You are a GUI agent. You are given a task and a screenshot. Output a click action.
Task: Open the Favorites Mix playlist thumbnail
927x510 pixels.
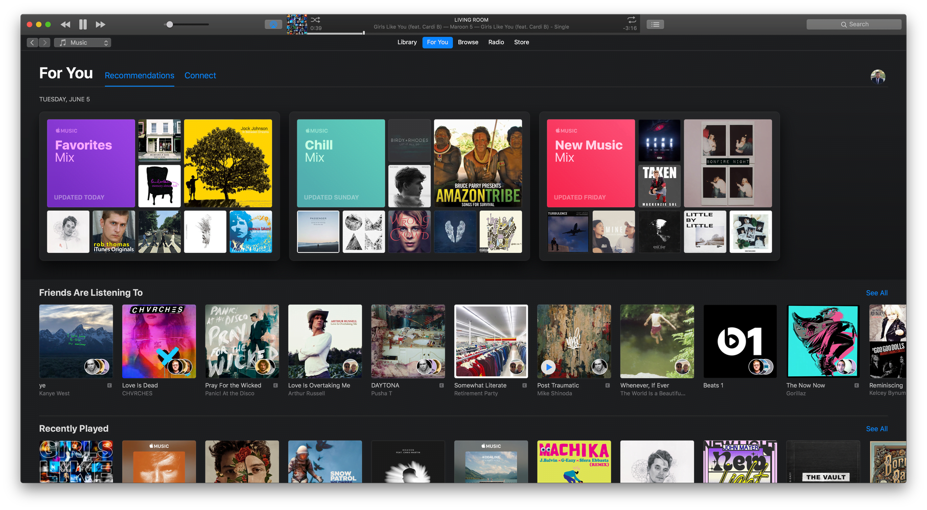click(91, 163)
